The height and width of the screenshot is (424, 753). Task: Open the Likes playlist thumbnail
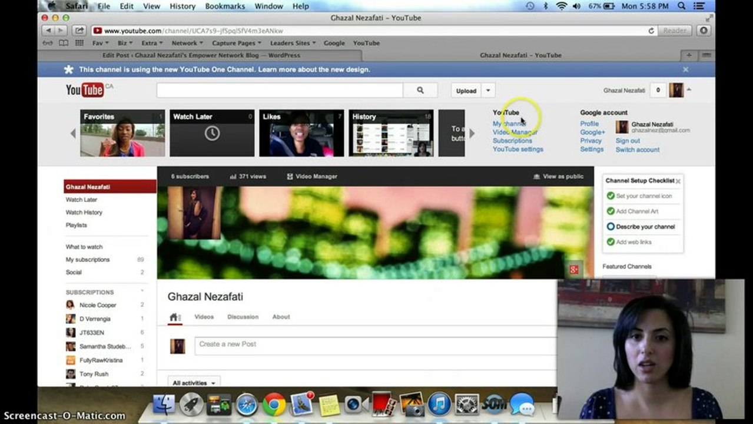[301, 133]
